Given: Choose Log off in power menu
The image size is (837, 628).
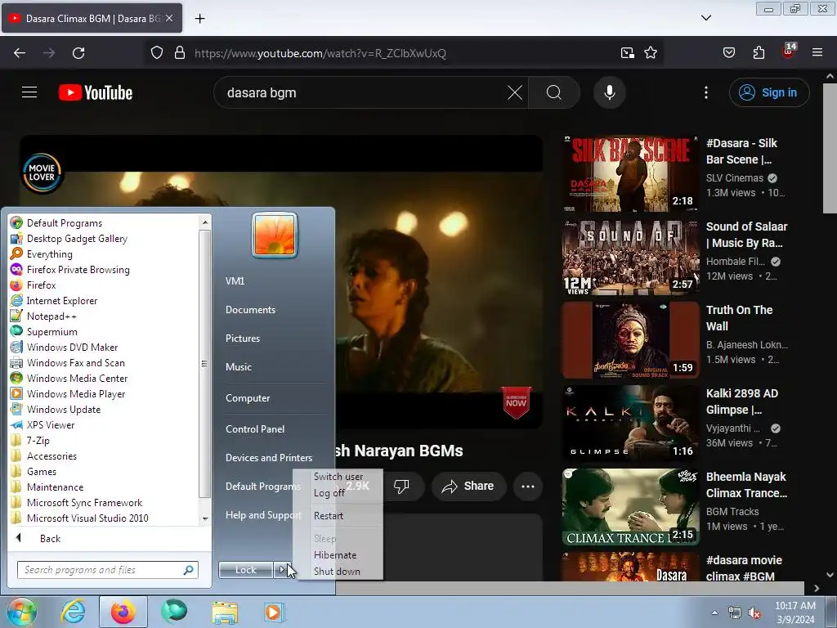Looking at the screenshot, I should click(329, 493).
